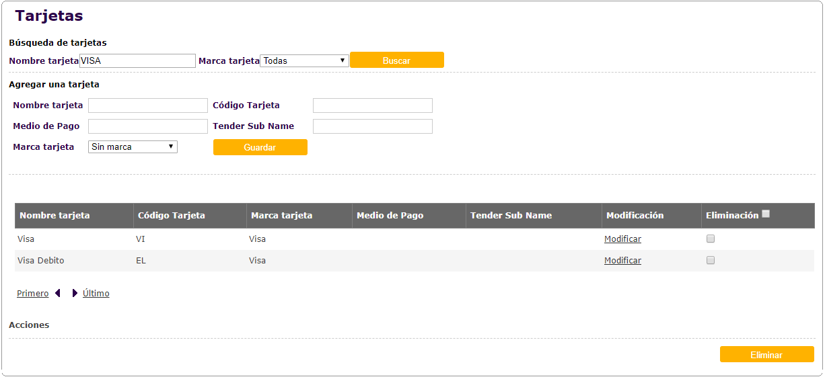Click the Guardar button

[260, 147]
